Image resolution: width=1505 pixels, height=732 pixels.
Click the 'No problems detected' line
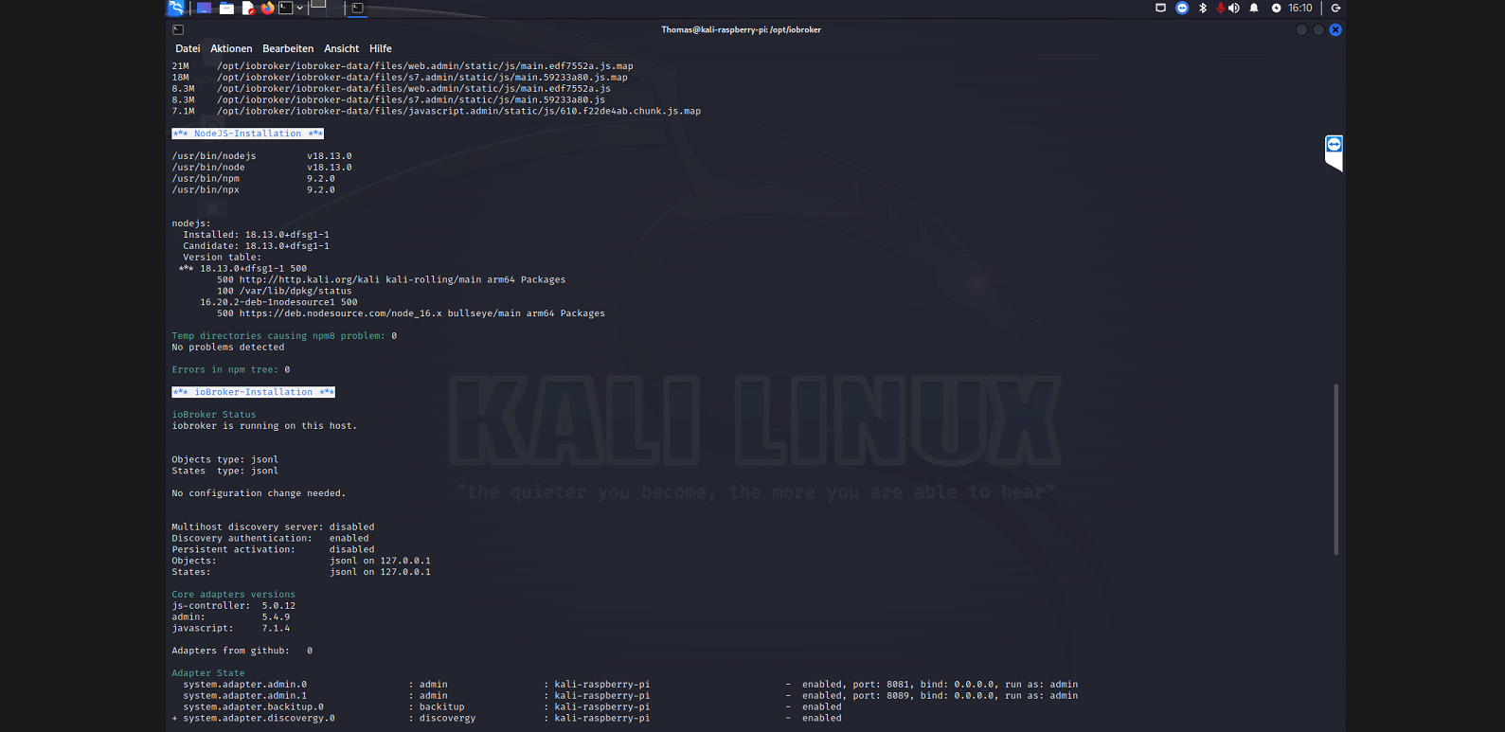(228, 348)
